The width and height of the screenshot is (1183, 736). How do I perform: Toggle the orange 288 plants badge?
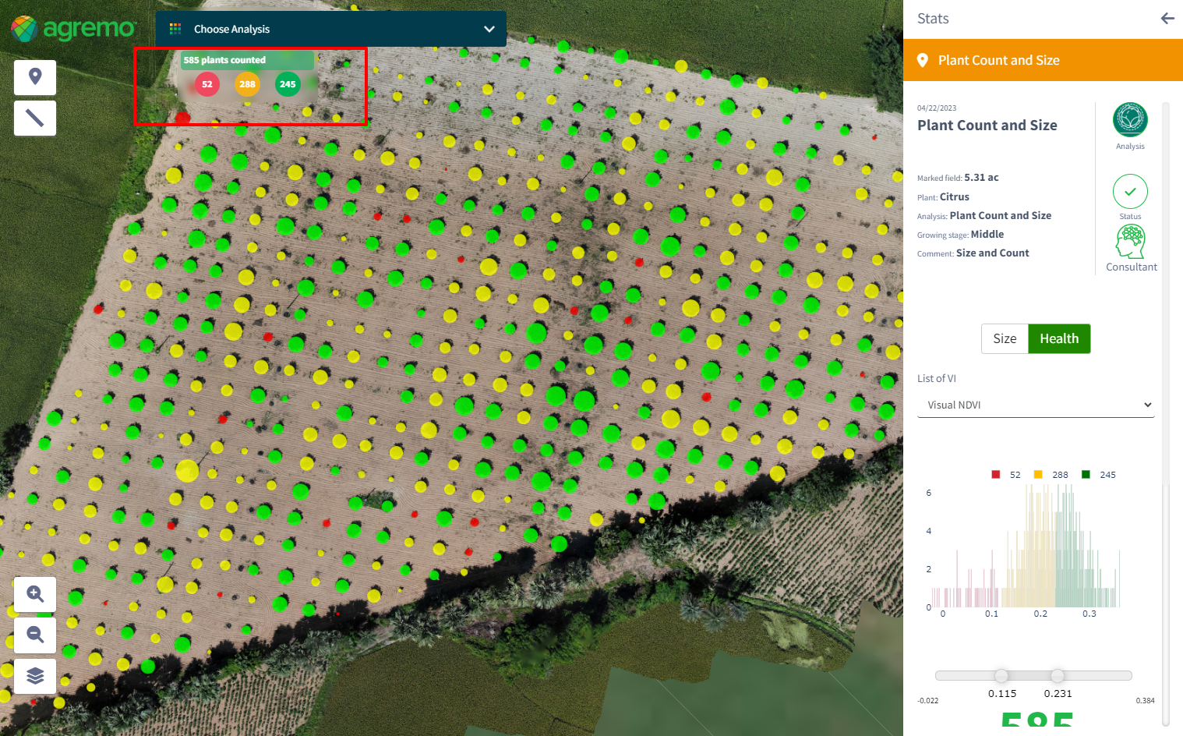point(247,84)
